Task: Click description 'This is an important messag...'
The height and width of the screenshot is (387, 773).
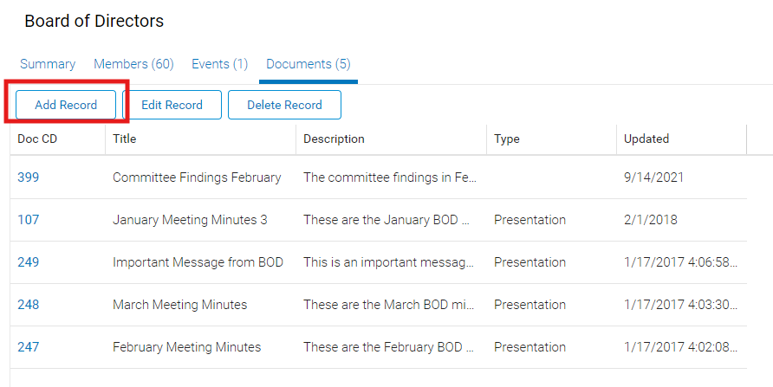Action: [388, 262]
